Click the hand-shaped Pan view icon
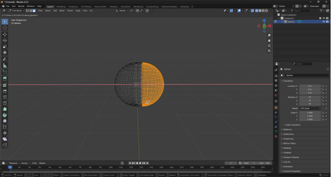331x177 pixels. pyautogui.click(x=269, y=40)
